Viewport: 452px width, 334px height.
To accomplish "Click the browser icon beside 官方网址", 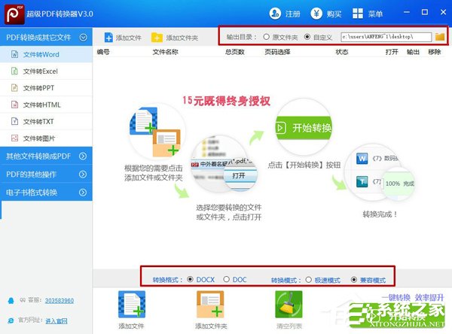I will (x=11, y=320).
